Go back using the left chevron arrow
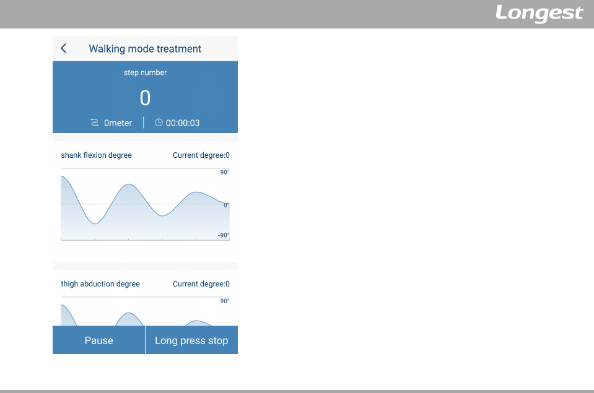The height and width of the screenshot is (393, 594). (64, 48)
